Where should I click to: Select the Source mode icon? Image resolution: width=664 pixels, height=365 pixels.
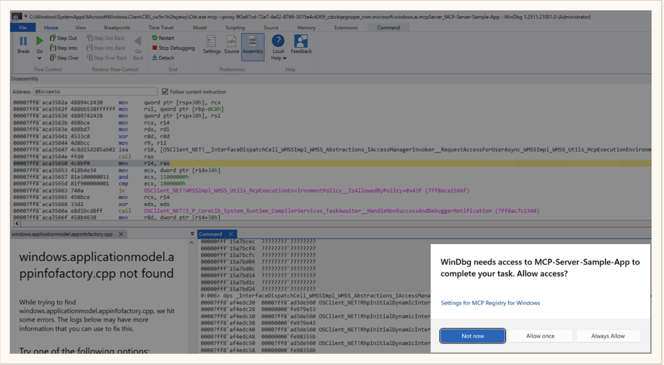232,42
